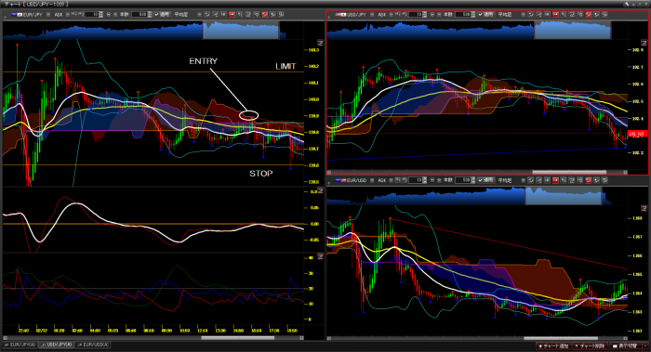
Task: Switch to the EUR/USD(A) bottom tab
Action: [x=93, y=345]
